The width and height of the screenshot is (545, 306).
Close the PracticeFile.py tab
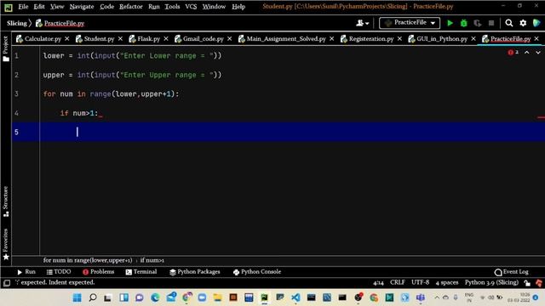point(536,39)
